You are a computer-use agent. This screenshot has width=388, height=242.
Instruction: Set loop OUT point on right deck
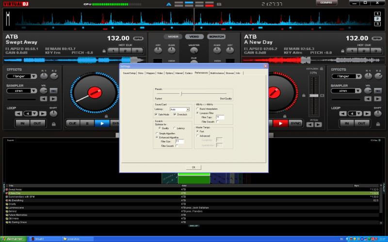tap(361, 123)
